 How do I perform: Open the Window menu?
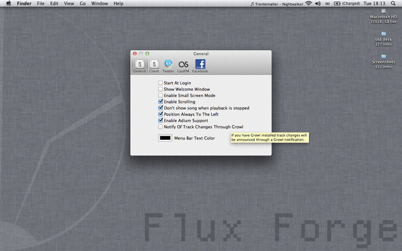pyautogui.click(x=99, y=4)
